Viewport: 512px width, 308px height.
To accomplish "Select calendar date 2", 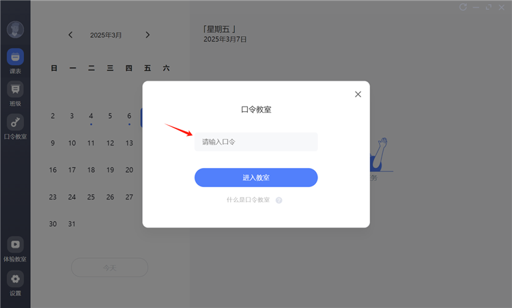I will (53, 116).
